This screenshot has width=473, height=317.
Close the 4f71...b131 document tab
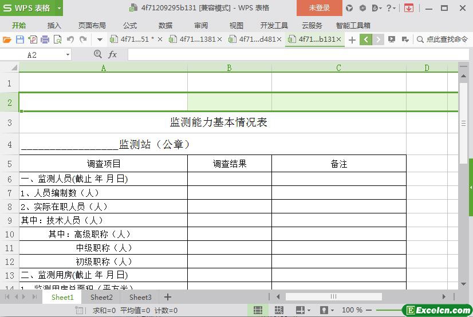(x=339, y=39)
